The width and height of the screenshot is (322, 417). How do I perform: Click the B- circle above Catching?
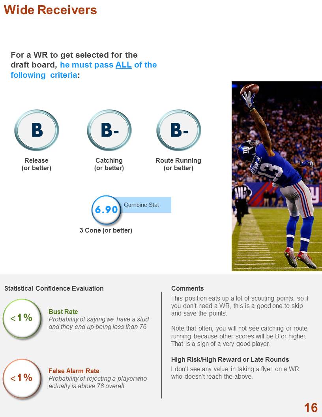point(109,130)
